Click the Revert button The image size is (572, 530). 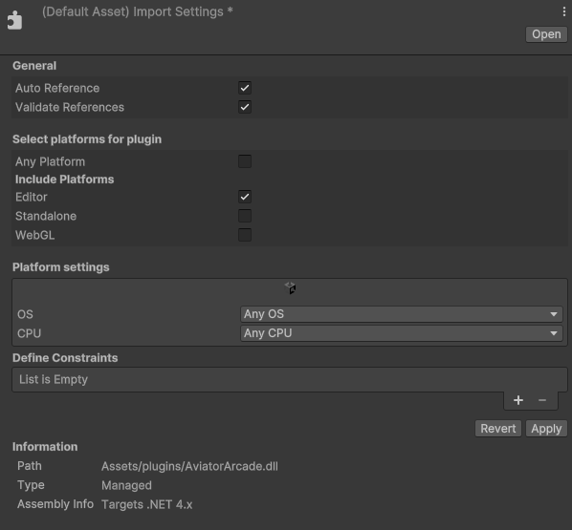498,429
